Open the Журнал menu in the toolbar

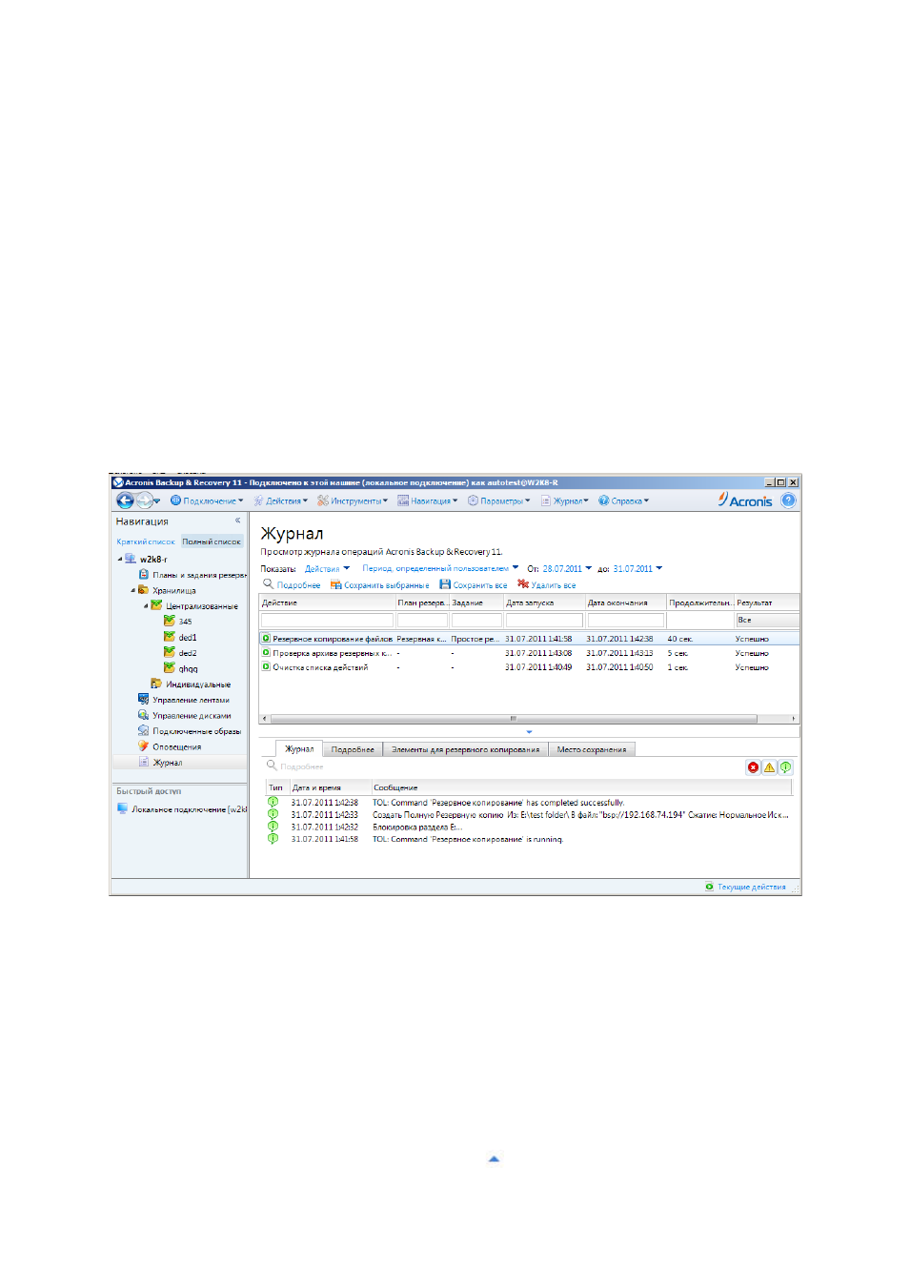[565, 500]
